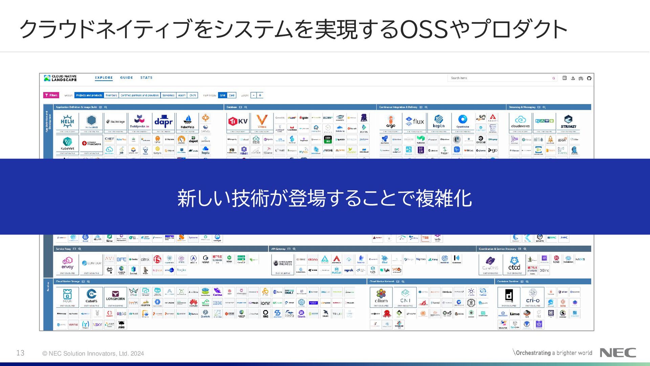This screenshot has width=650, height=366.
Task: Open the CNI project tile
Action: (405, 297)
